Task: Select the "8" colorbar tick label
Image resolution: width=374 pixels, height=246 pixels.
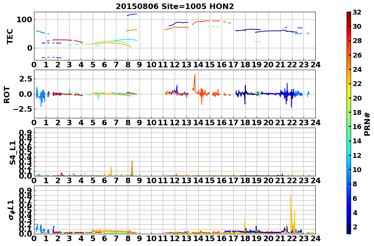Action: point(355,184)
